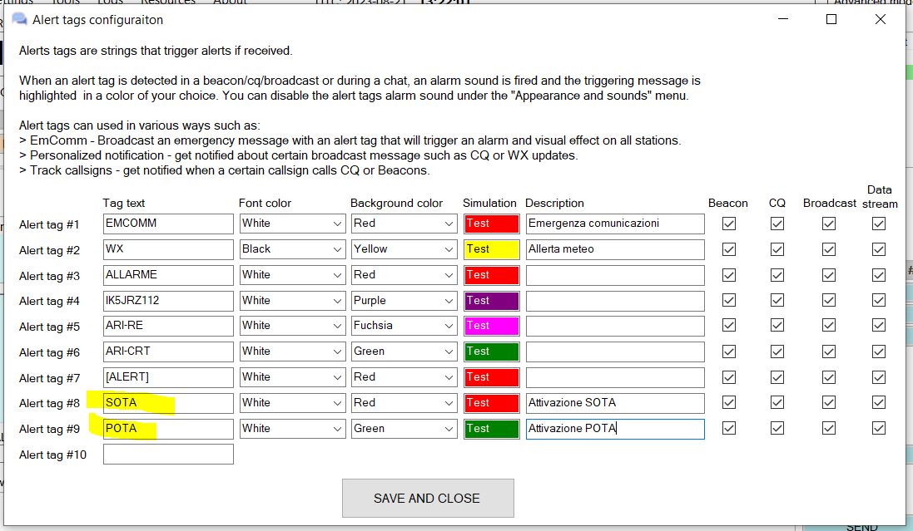The image size is (913, 531).
Task: Open Font color dropdown for Alert tag #7
Action: point(292,377)
